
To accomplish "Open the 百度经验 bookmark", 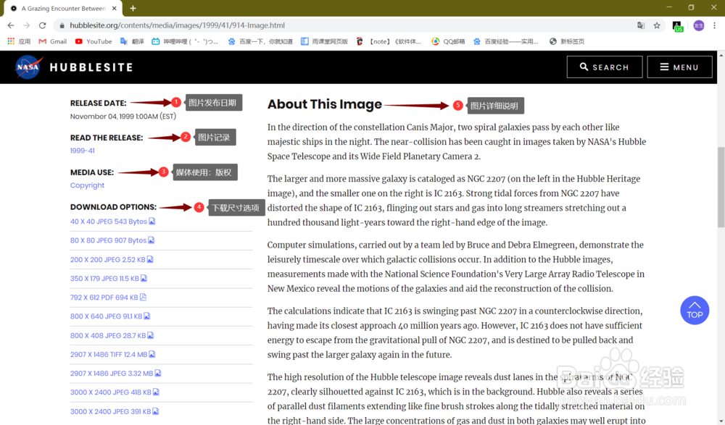I will 505,41.
